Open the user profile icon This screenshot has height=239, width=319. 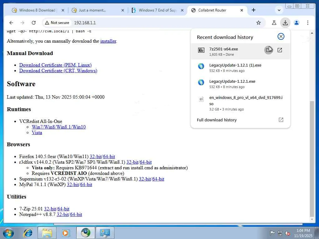click(x=297, y=22)
